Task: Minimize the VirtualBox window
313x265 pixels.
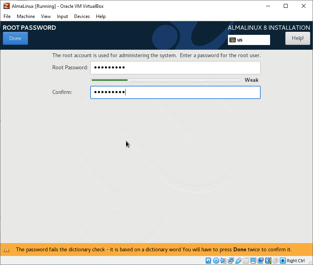Action: [268, 6]
